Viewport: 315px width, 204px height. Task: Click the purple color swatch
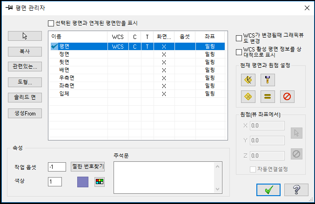coord(83,182)
